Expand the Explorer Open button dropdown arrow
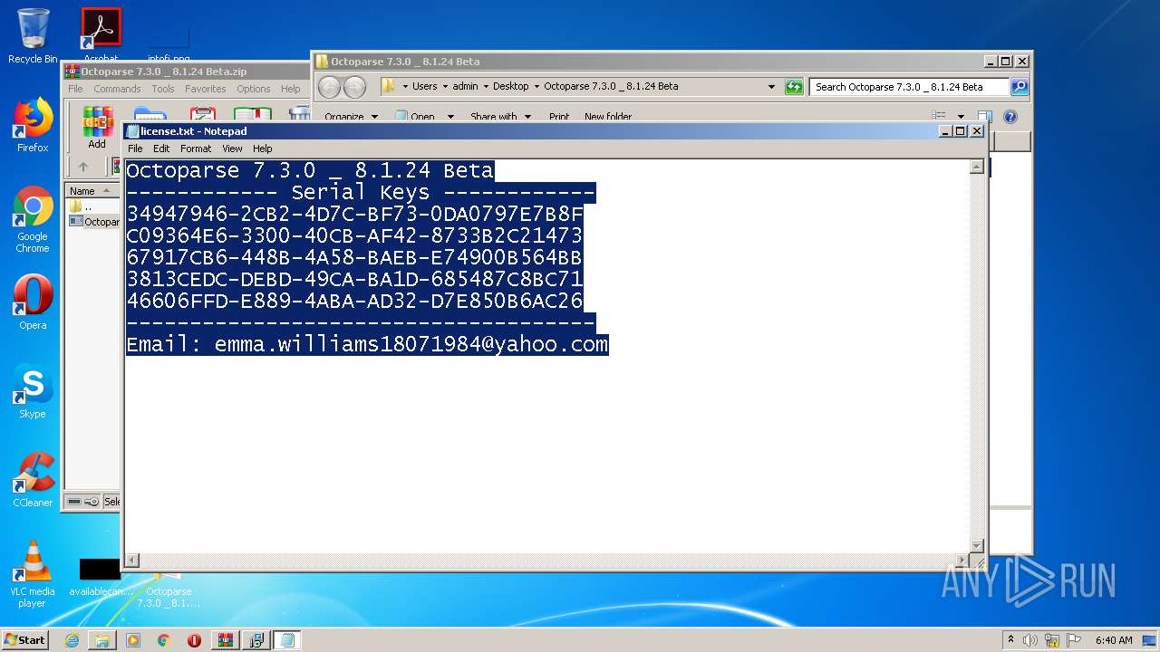1160x652 pixels. pos(450,117)
